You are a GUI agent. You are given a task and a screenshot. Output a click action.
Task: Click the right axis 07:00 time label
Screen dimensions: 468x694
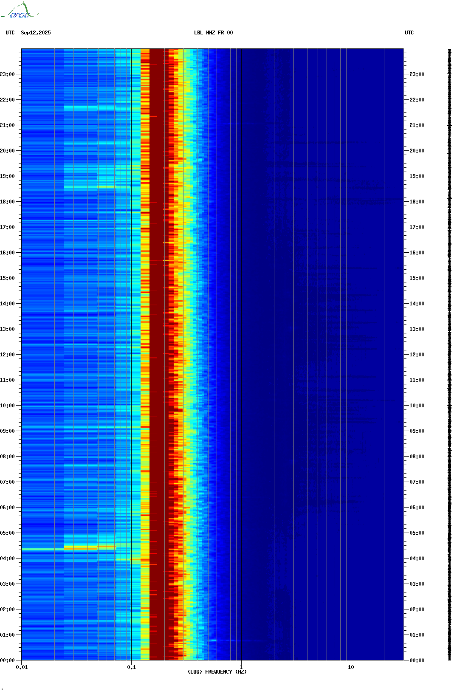tap(417, 482)
